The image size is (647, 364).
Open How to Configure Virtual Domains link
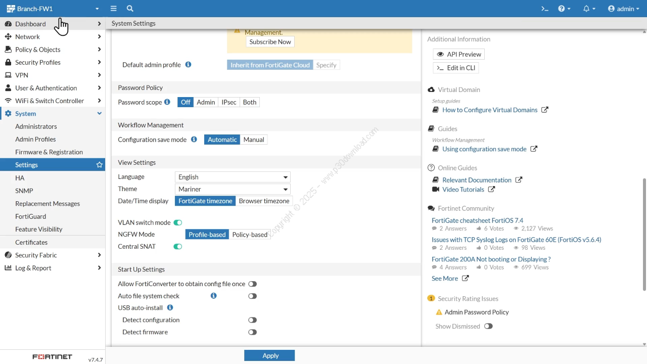pyautogui.click(x=490, y=110)
